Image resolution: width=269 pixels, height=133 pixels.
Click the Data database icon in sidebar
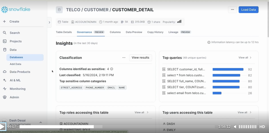coord(5,50)
